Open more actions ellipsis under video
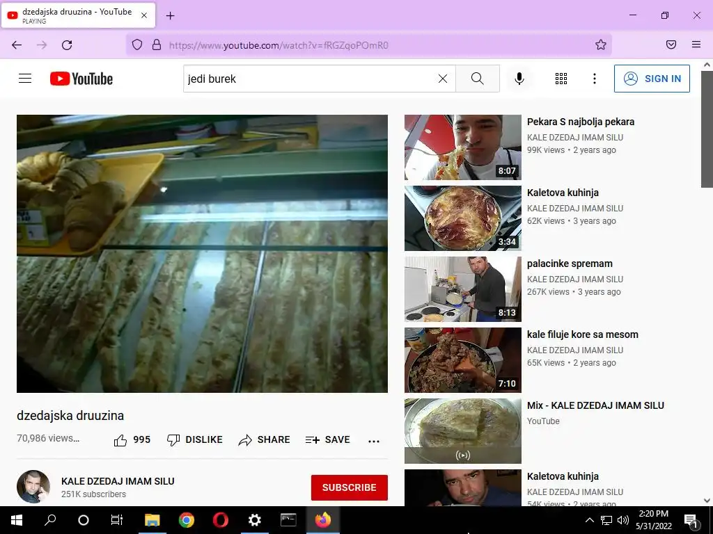Screen dimensions: 713x534 374,441
